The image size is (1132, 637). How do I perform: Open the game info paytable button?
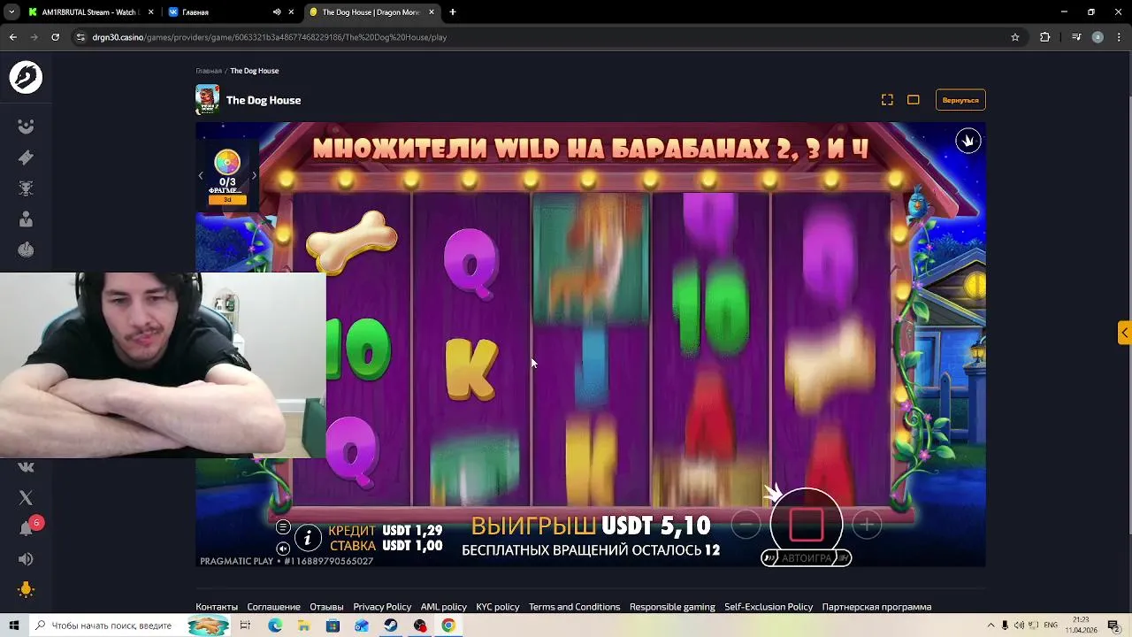[308, 537]
